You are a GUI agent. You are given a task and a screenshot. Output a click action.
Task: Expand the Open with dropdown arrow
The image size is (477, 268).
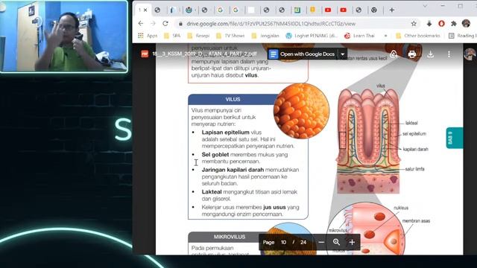[343, 54]
